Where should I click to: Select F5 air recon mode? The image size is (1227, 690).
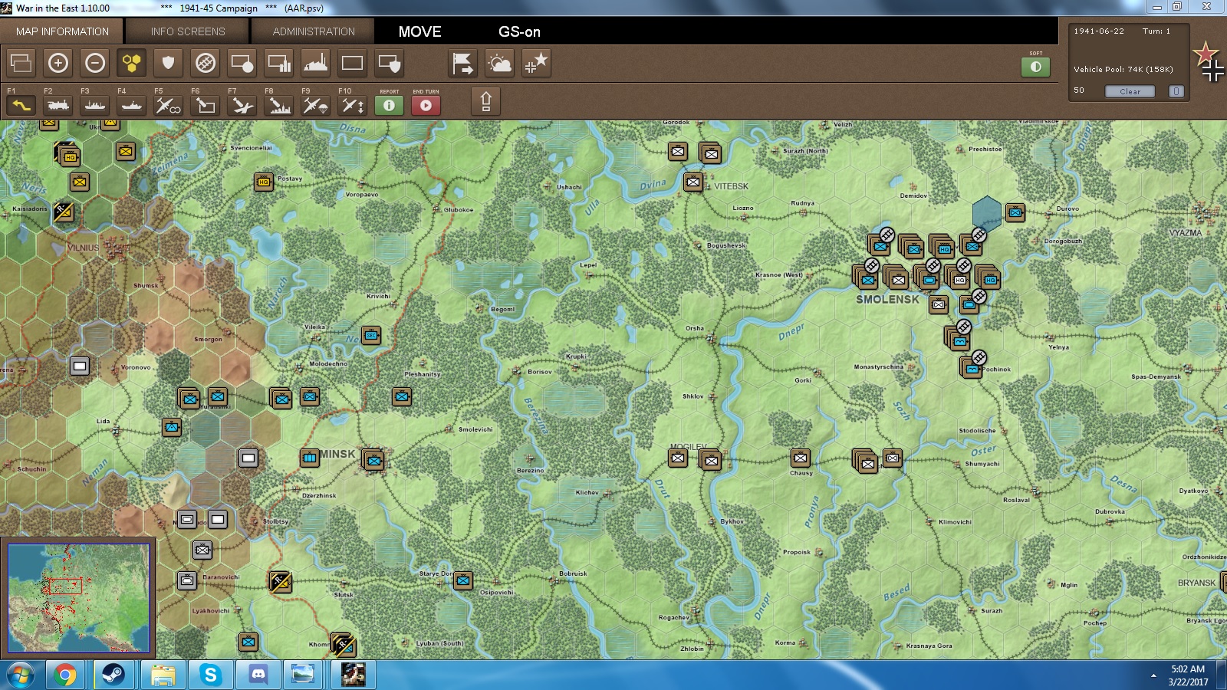pyautogui.click(x=169, y=105)
